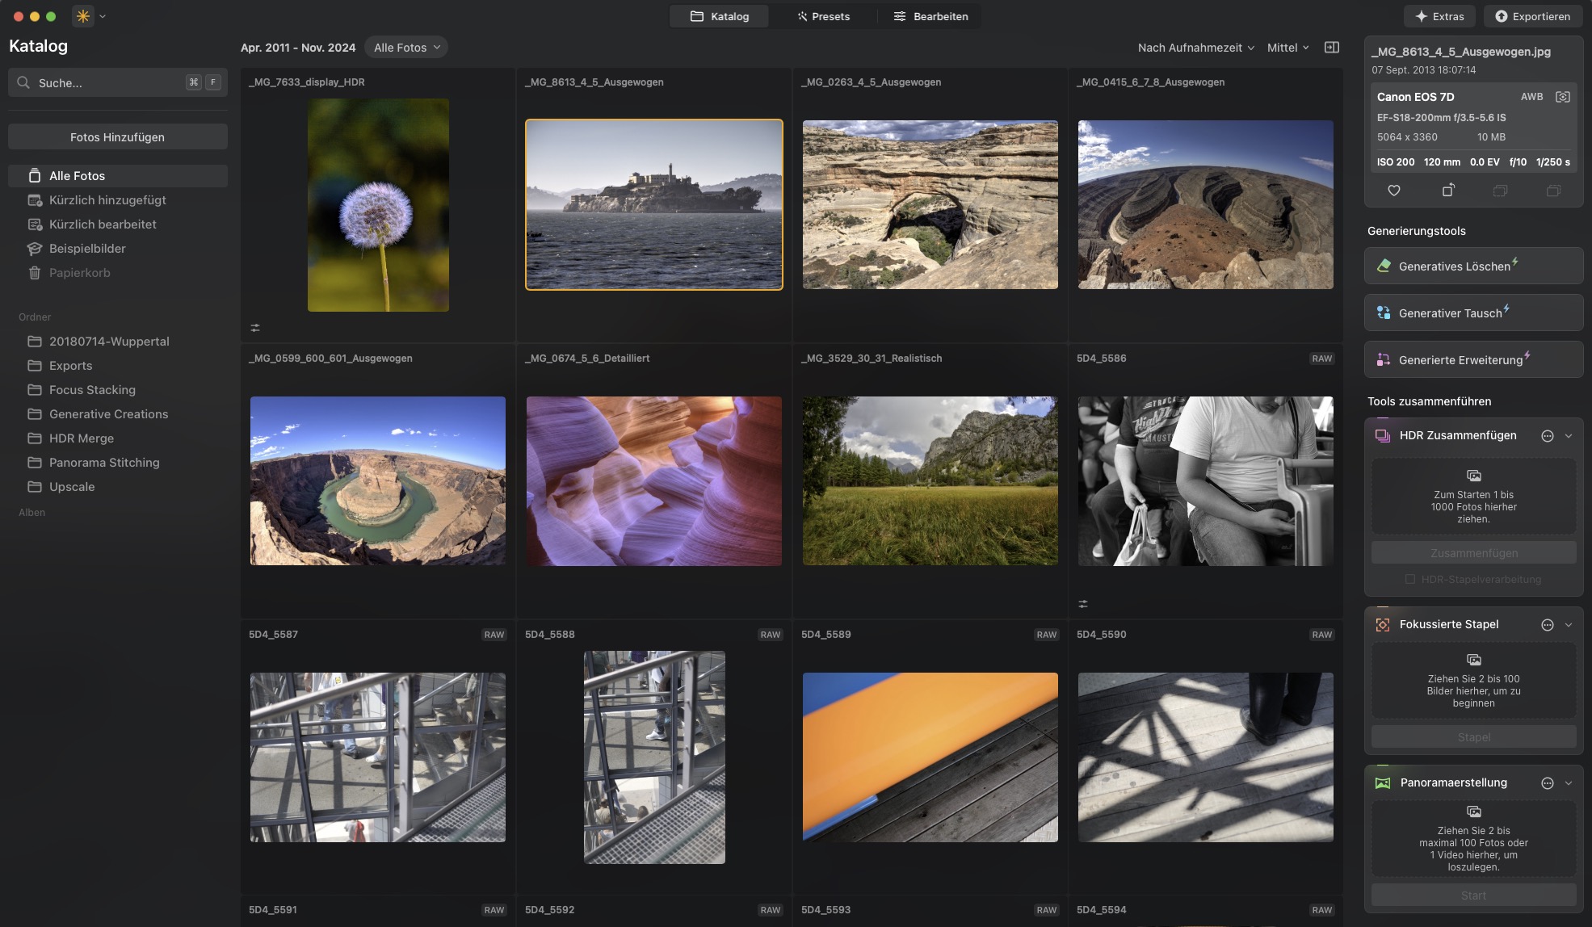Click the Fokussierte Stapel drop zone icon
This screenshot has height=927, width=1592.
pyautogui.click(x=1474, y=660)
